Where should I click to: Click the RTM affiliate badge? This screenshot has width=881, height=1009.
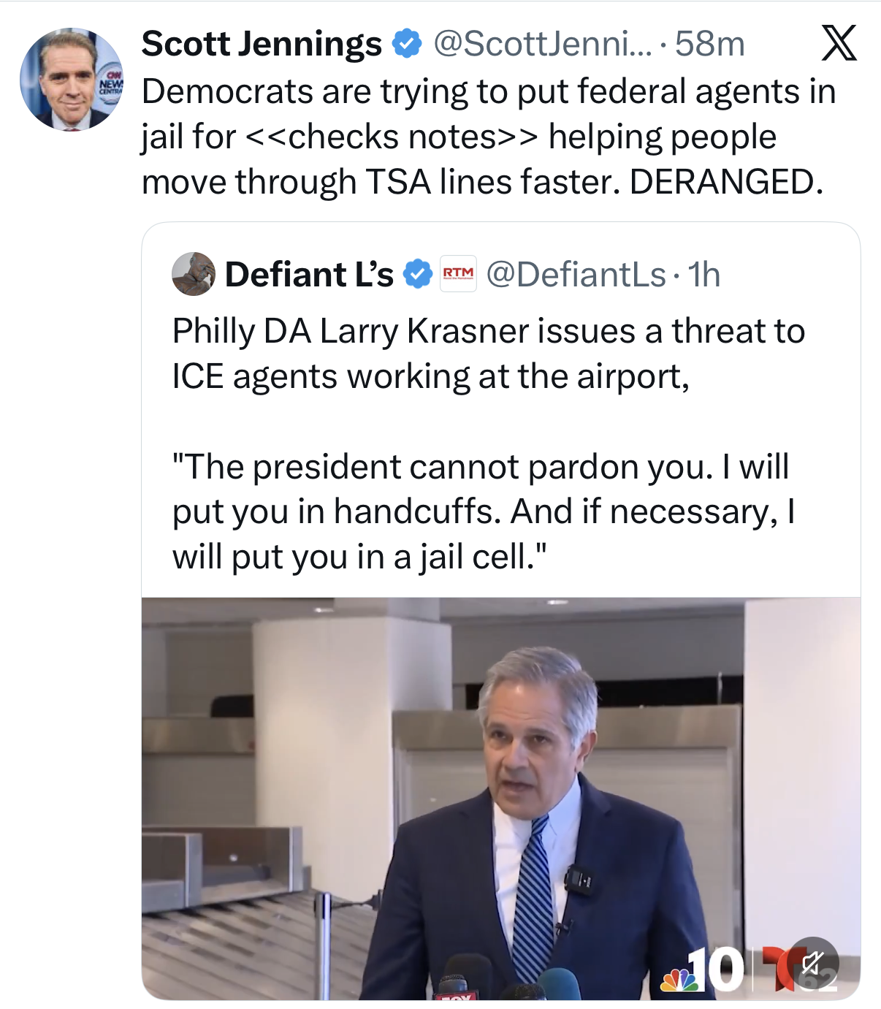458,274
